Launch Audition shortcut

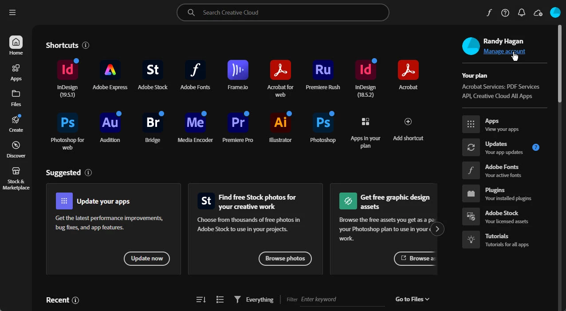tap(110, 122)
